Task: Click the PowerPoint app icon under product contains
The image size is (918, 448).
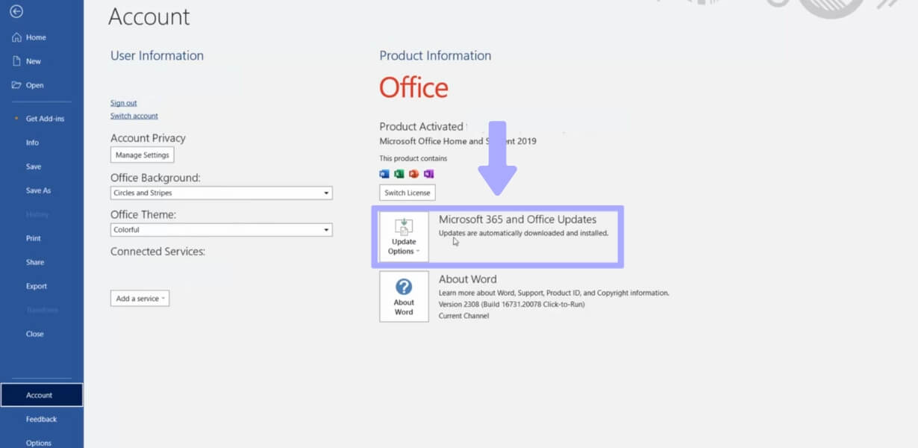Action: 413,174
